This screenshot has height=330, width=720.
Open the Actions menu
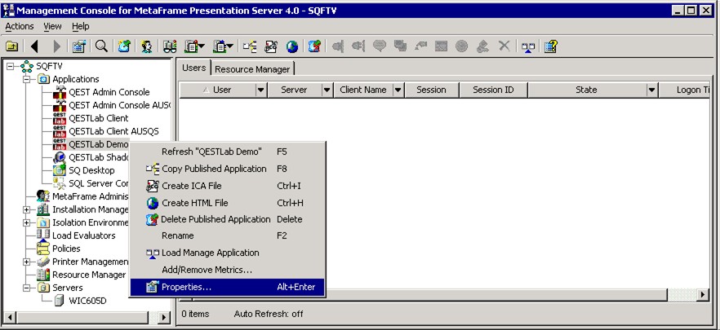click(20, 26)
